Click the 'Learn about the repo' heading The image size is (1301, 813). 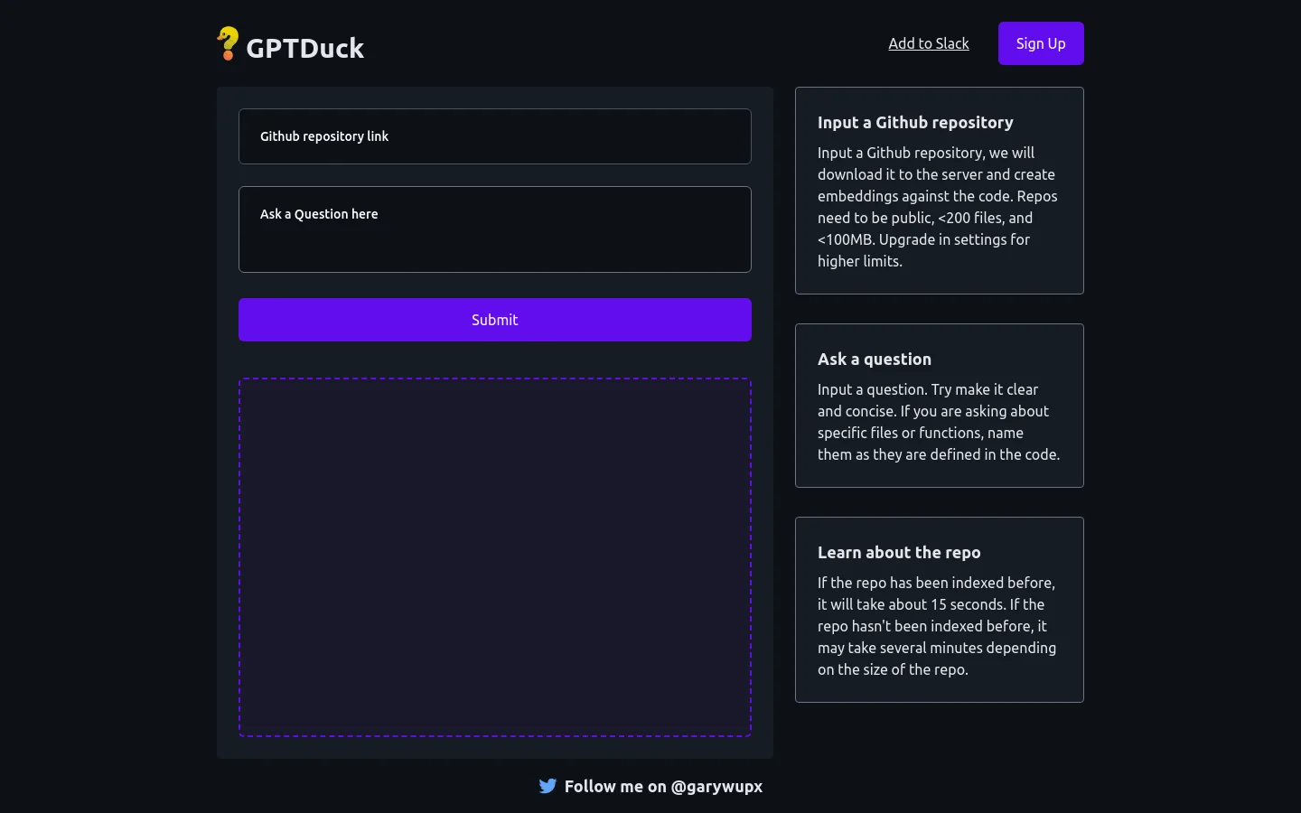coord(898,553)
